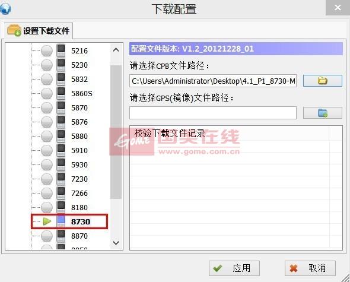Image resolution: width=350 pixels, height=282 pixels.
Task: Click the scroll down arrow in model list
Action: (x=116, y=243)
